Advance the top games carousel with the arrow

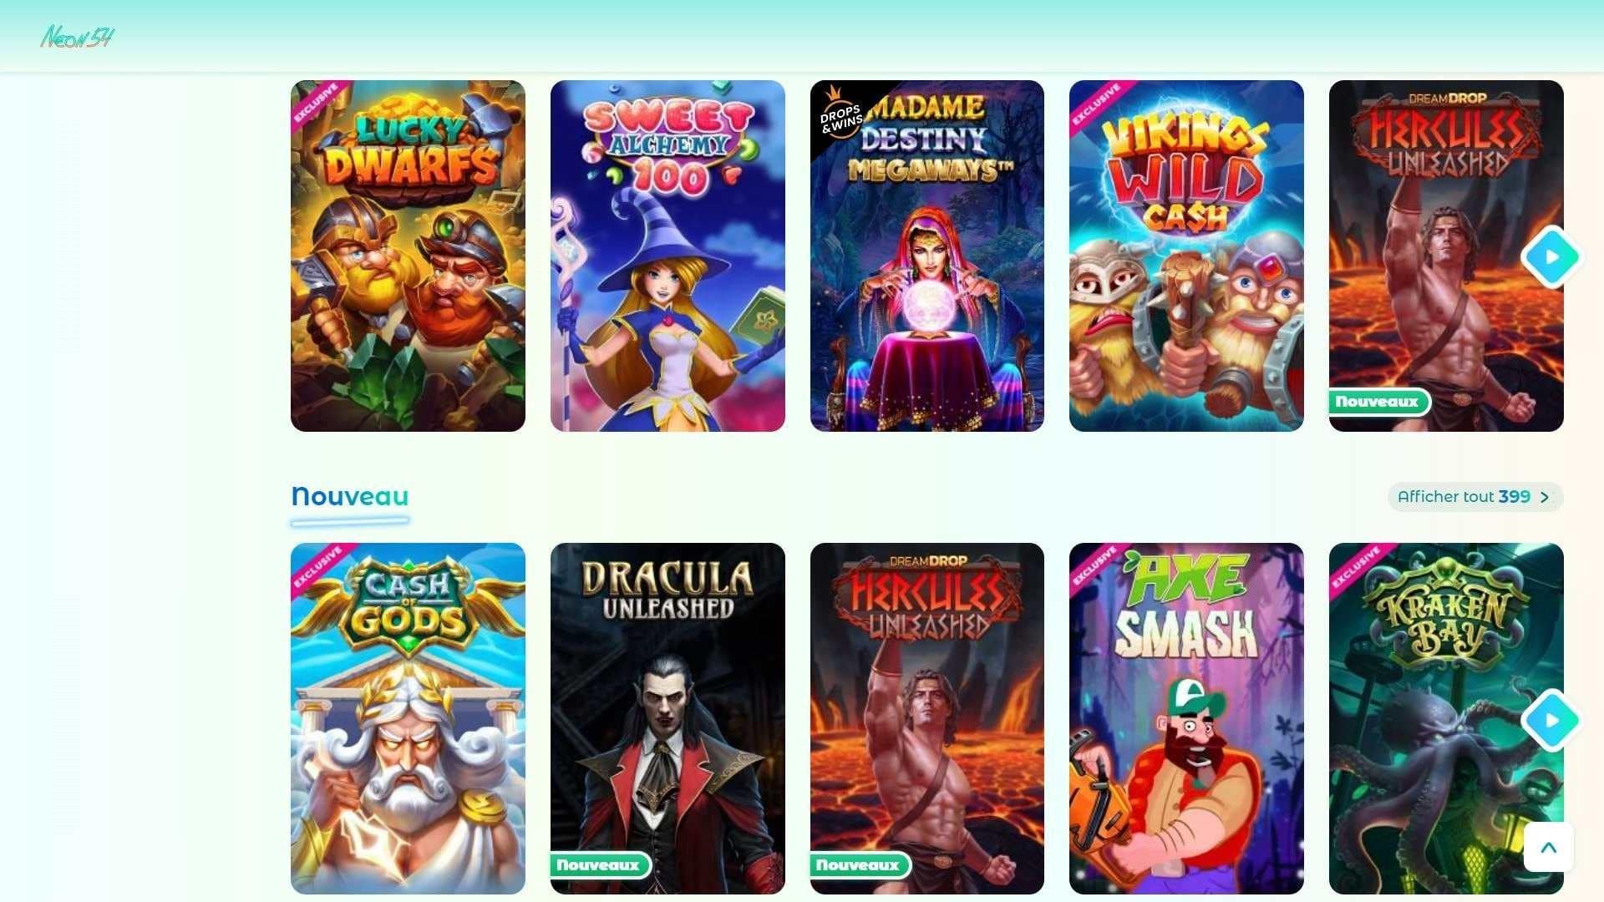coord(1551,256)
